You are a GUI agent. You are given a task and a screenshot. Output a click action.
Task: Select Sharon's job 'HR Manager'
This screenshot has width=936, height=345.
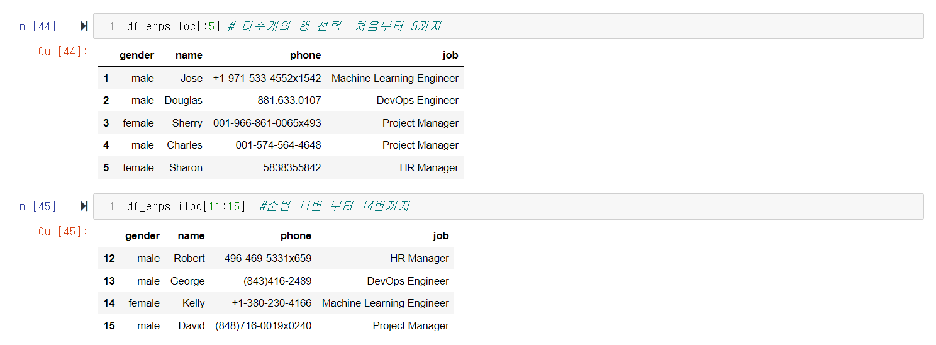click(x=429, y=167)
